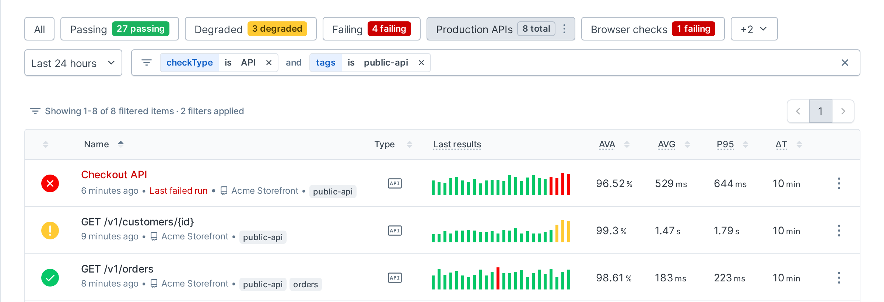Image resolution: width=884 pixels, height=302 pixels.
Task: Open Production APIs tab options menu
Action: coord(564,29)
